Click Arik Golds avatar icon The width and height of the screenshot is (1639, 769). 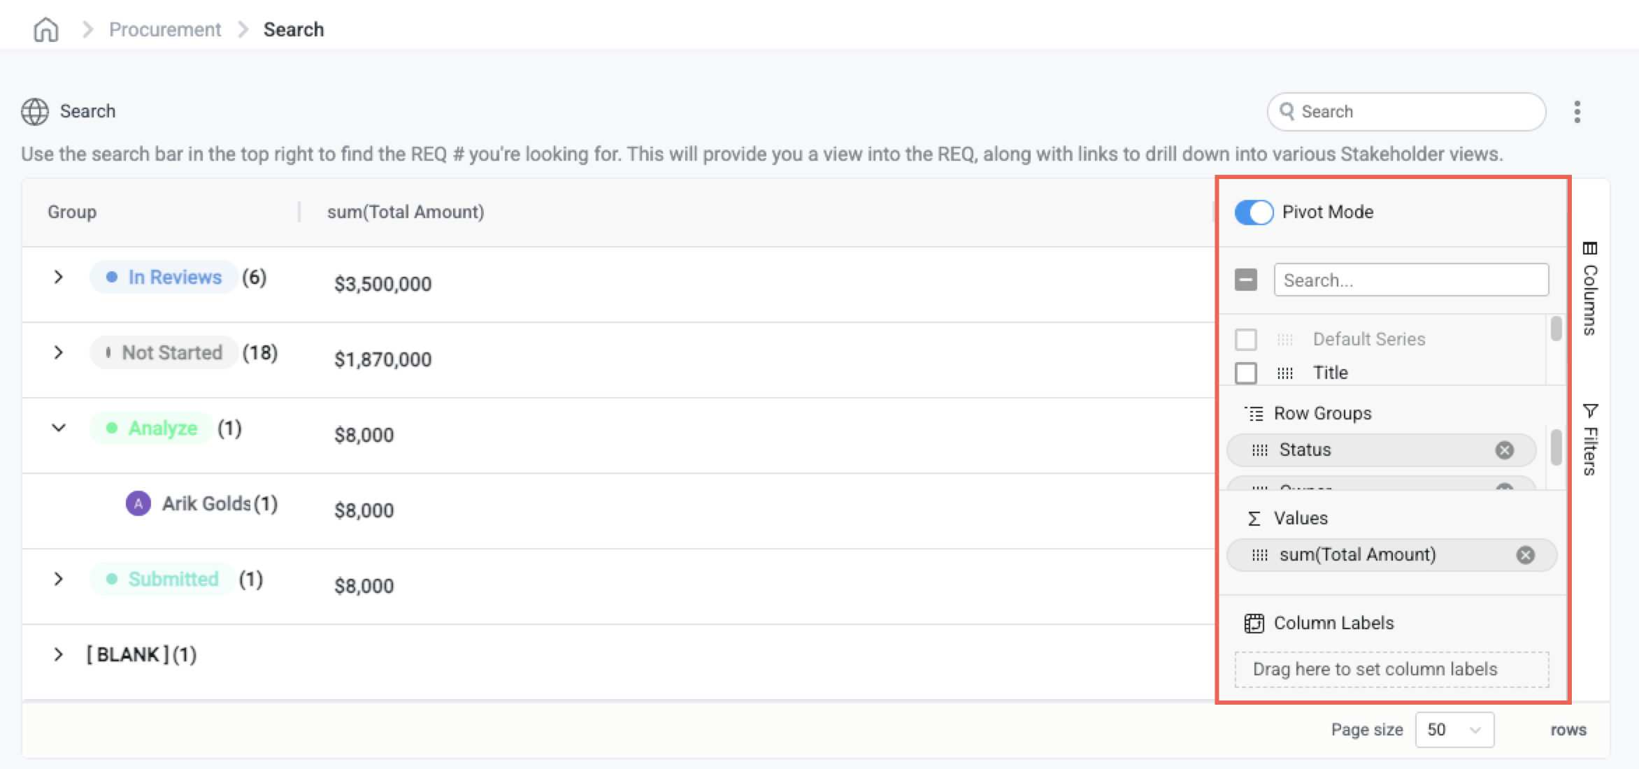point(138,503)
